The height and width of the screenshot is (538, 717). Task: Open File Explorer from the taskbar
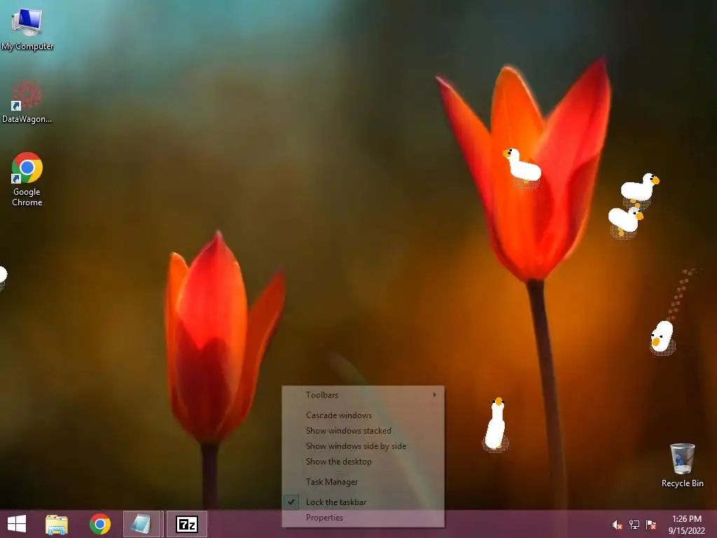56,524
